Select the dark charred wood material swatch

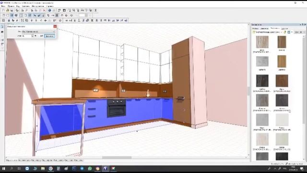pyautogui.click(x=262, y=81)
